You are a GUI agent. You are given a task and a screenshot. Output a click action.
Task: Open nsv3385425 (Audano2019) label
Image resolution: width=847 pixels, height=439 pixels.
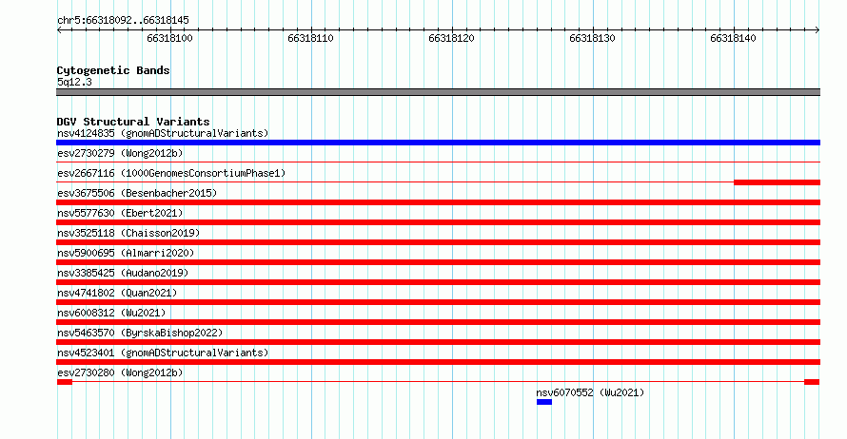click(123, 273)
